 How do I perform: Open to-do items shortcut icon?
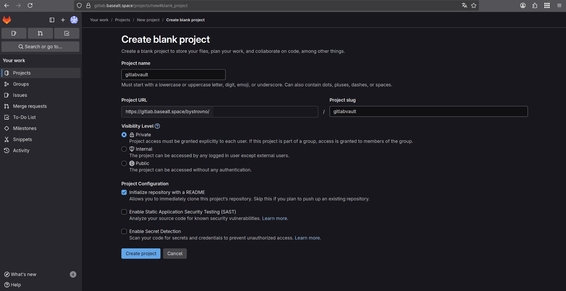[67, 33]
